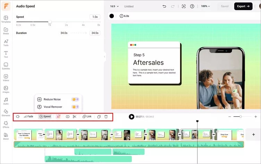Click the screen capture icon in top bar
This screenshot has width=261, height=164.
tap(184, 6)
